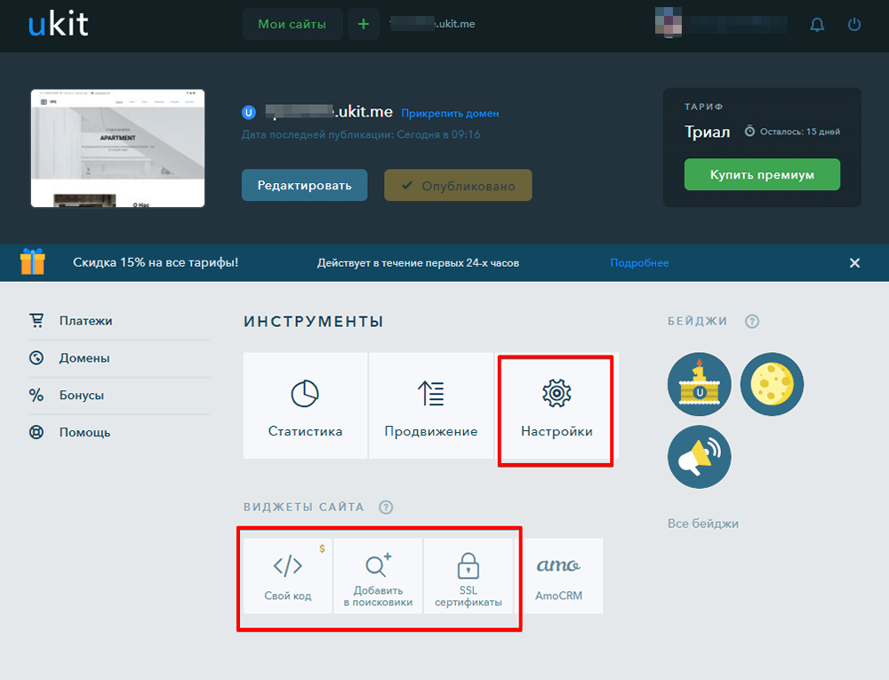Open Настройки gear settings tile

[x=557, y=405]
